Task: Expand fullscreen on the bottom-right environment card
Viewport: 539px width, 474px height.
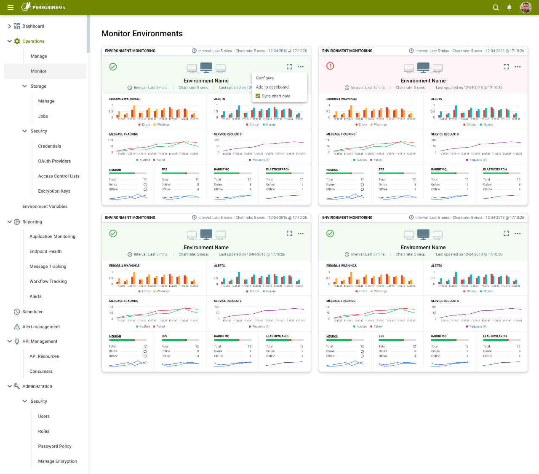Action: (x=506, y=233)
